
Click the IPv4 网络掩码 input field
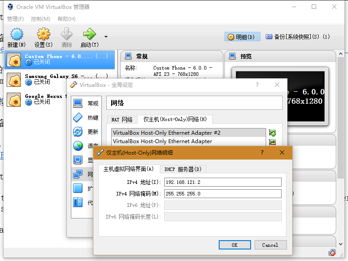tap(223, 194)
